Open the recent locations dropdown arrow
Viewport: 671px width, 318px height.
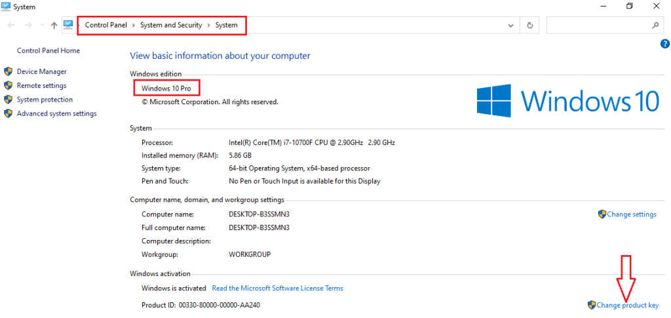[x=42, y=26]
